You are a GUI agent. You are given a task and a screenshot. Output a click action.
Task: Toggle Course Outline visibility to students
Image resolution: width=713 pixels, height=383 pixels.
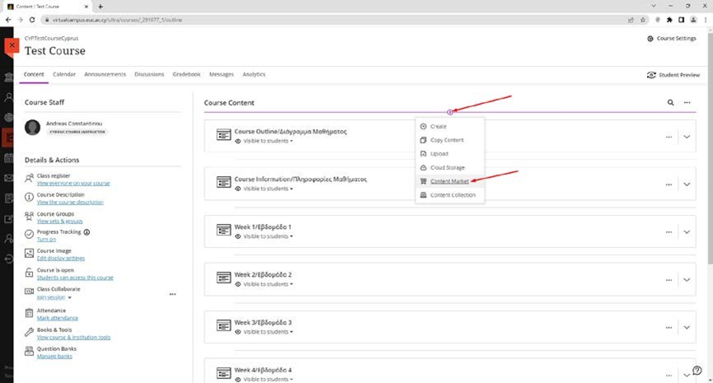click(x=265, y=142)
